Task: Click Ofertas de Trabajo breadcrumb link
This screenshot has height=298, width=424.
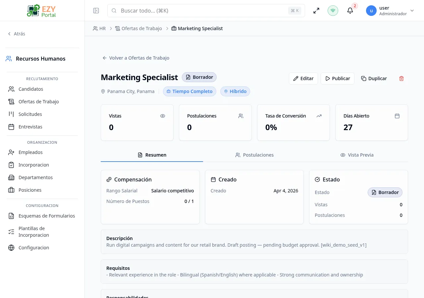Action: 138,28
